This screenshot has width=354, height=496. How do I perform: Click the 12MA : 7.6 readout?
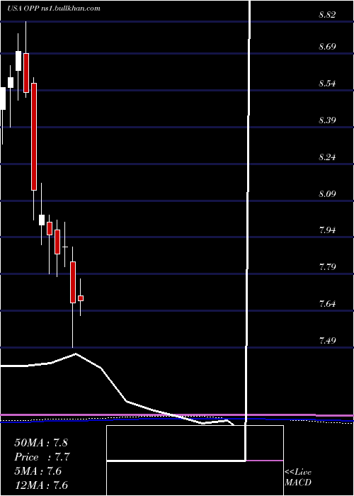[41, 485]
